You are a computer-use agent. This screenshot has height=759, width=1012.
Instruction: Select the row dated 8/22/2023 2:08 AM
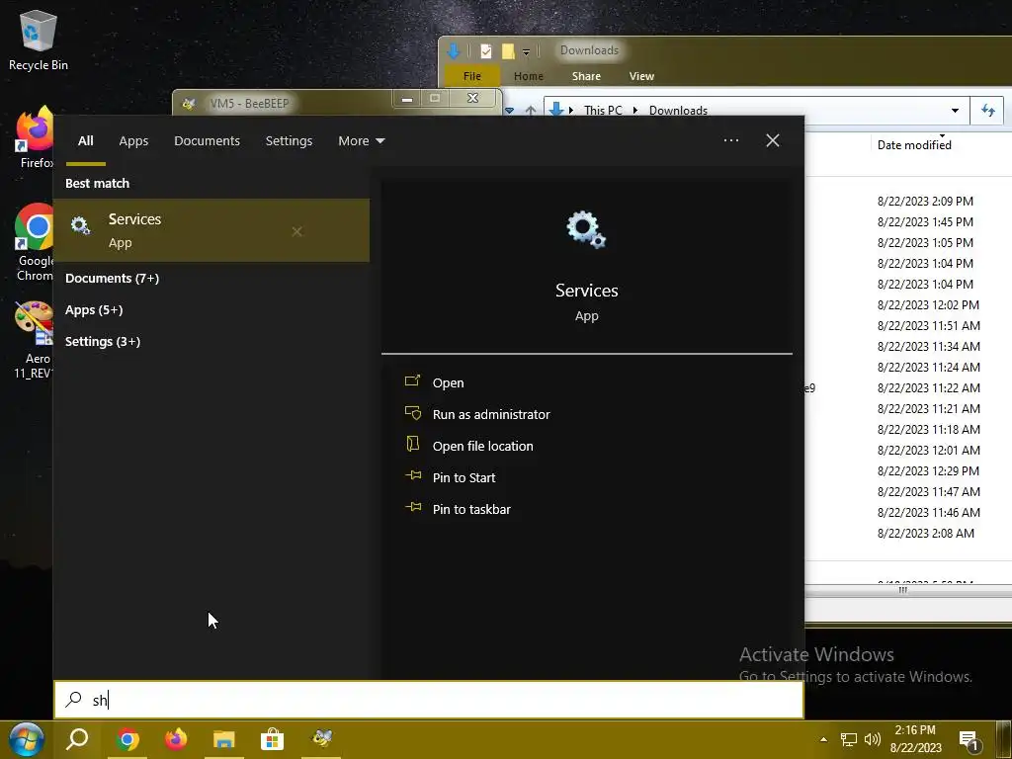tap(925, 533)
